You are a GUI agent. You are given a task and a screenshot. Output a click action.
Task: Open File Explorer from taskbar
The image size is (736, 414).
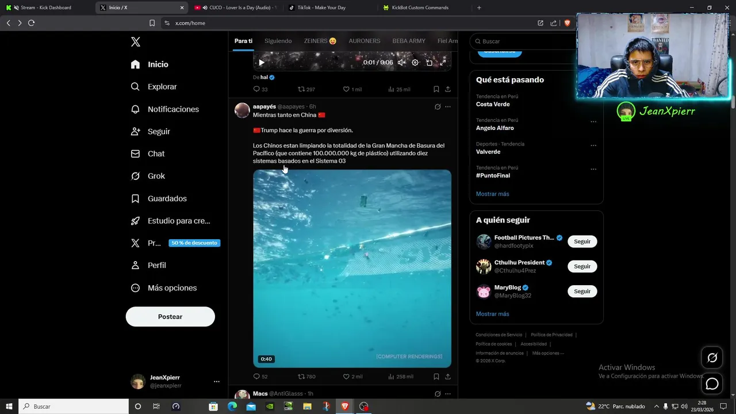308,407
